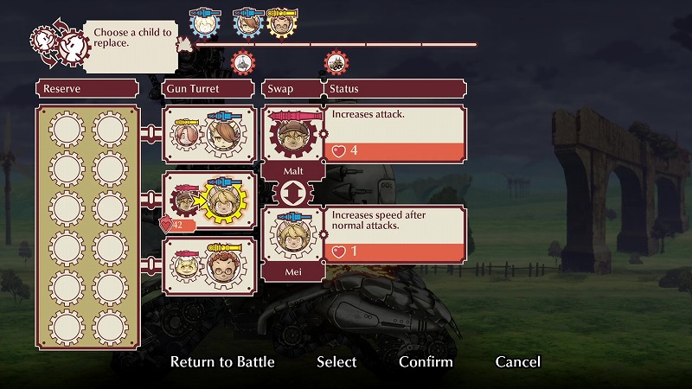Pick the first empty Reserve gear slot
Image resolution: width=692 pixels, height=389 pixels.
[67, 129]
